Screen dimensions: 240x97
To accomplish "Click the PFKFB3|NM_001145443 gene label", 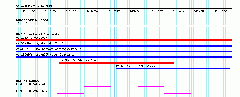I will pos(32,84).
